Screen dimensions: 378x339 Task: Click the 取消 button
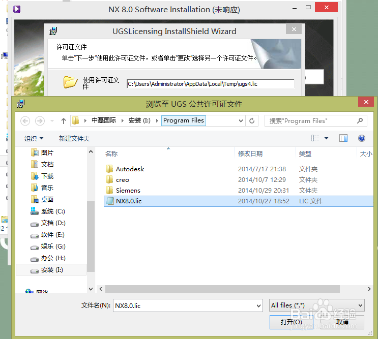coord(342,322)
